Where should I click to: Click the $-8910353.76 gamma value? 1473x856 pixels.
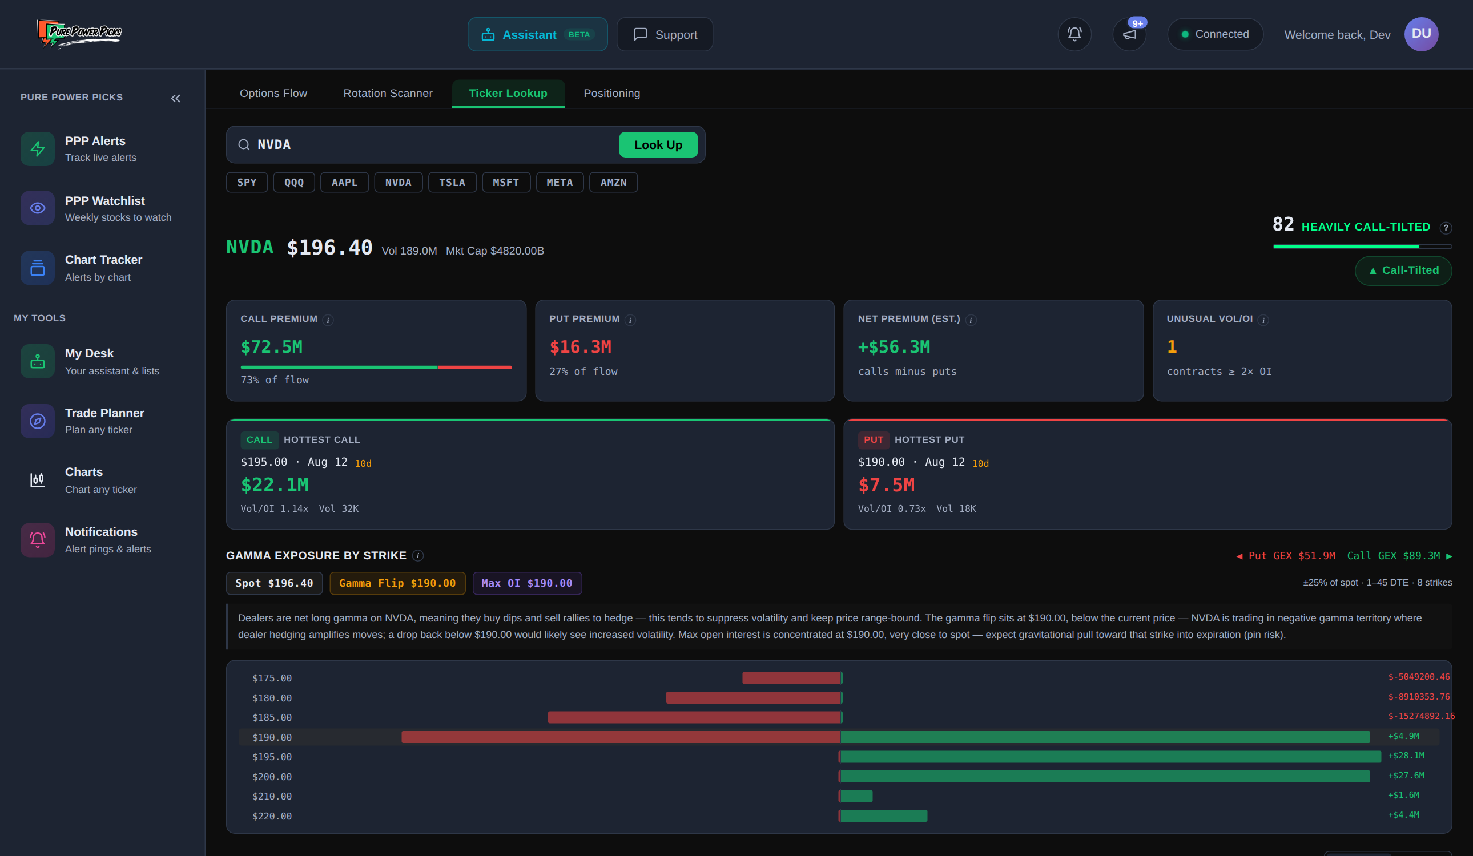coord(1419,696)
